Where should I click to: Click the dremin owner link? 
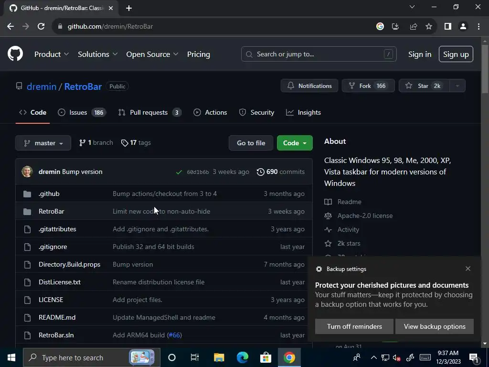(42, 86)
